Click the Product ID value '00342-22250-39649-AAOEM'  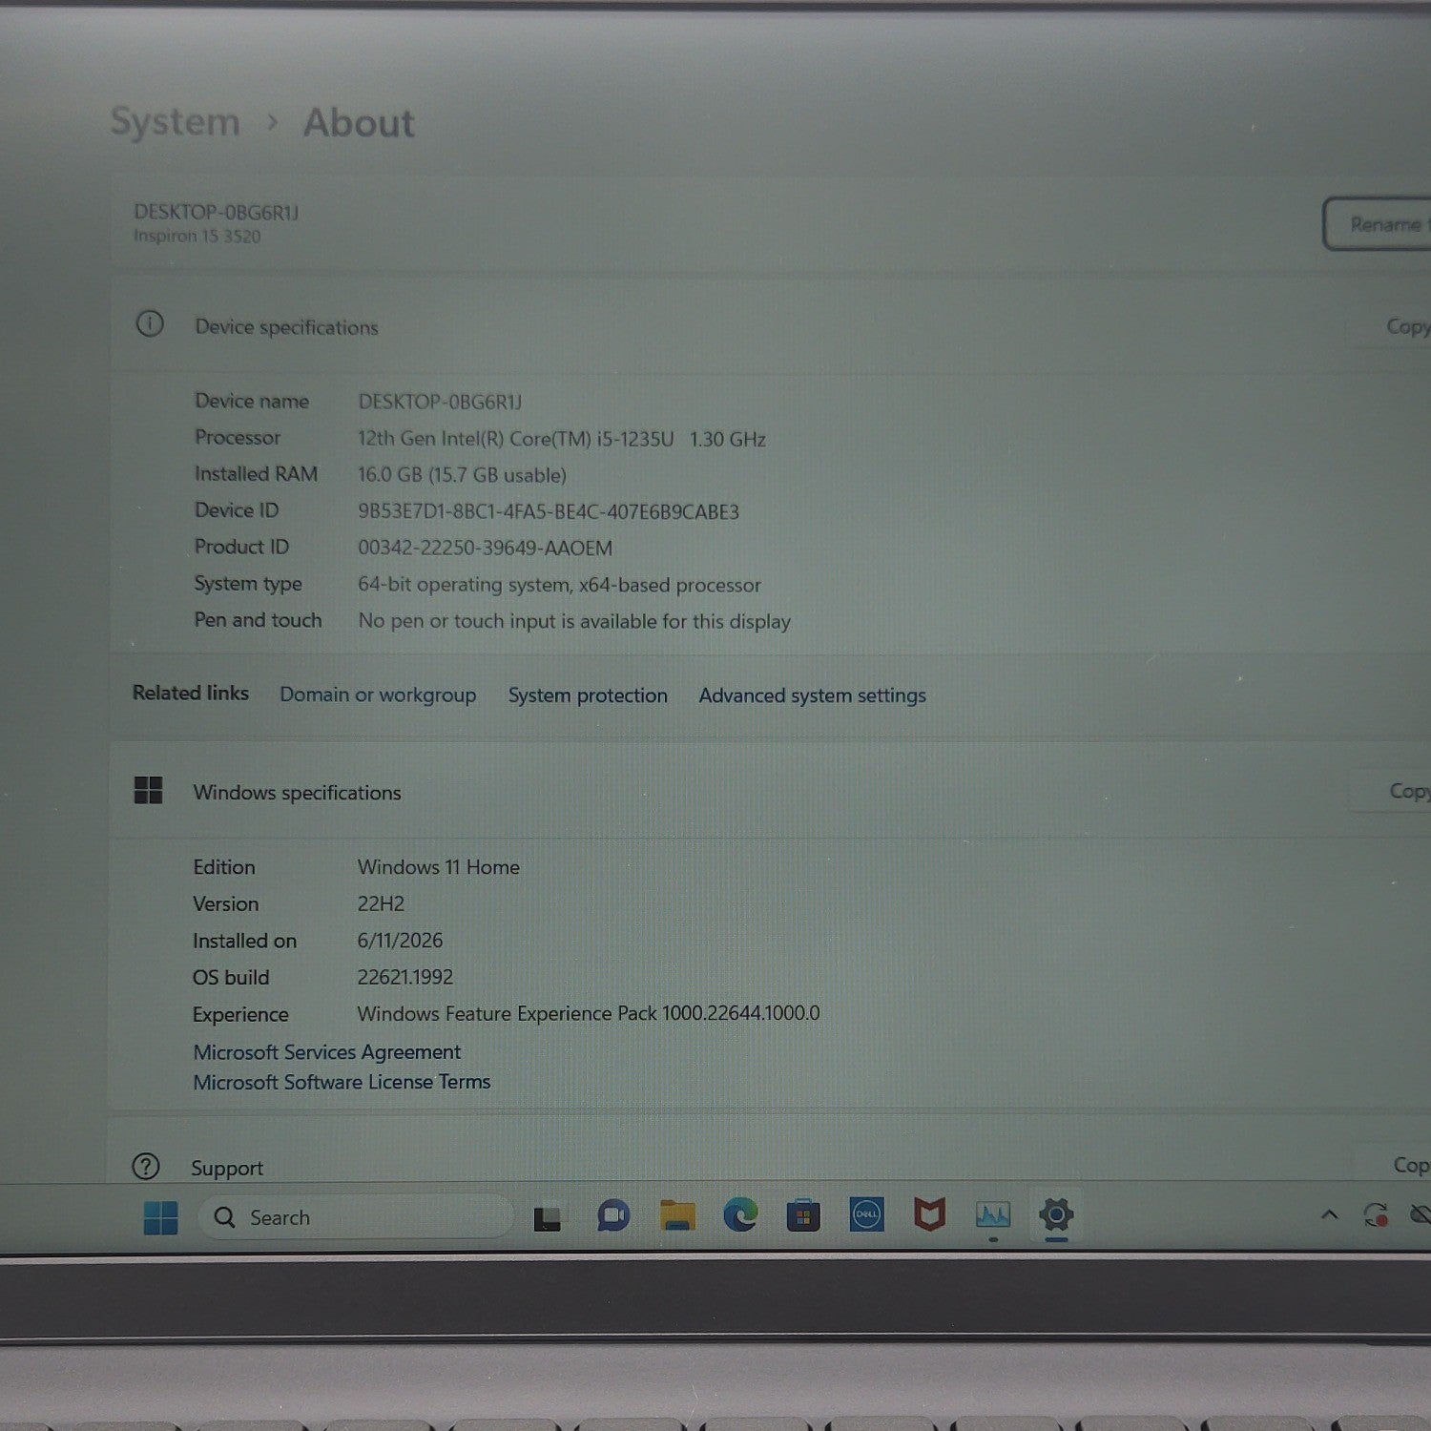485,548
